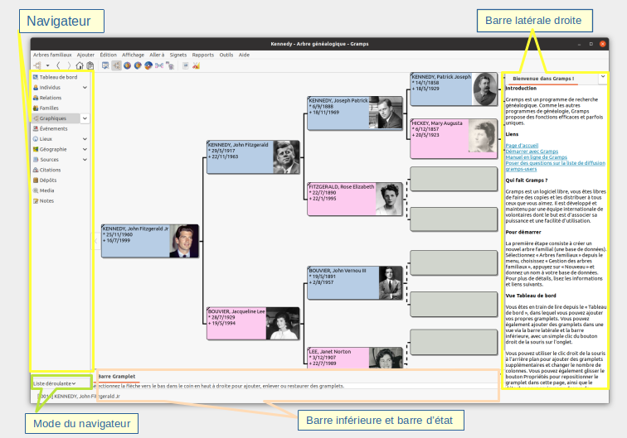627x438 pixels.
Task: Click the pink and blue relationship graph icon
Action: (159, 65)
